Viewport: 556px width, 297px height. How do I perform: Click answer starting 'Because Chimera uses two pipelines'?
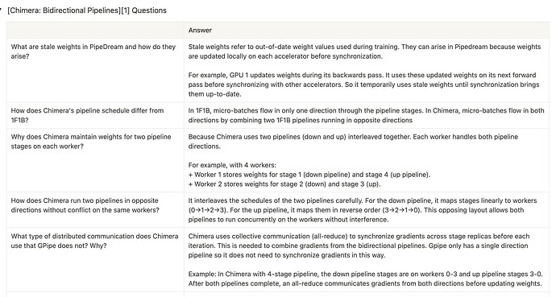tap(353, 141)
